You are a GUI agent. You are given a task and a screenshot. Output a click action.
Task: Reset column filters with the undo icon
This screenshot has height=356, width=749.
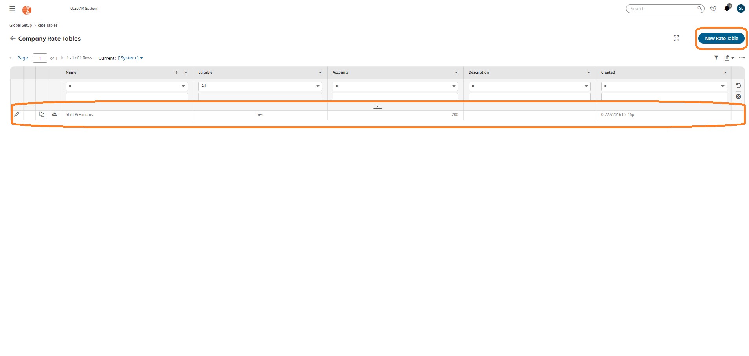(738, 86)
